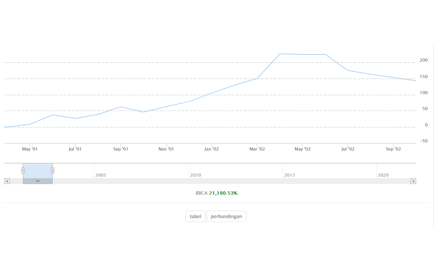This screenshot has height=260, width=434.
Task: Select the blue highlighted navigator range
Action: [x=37, y=170]
